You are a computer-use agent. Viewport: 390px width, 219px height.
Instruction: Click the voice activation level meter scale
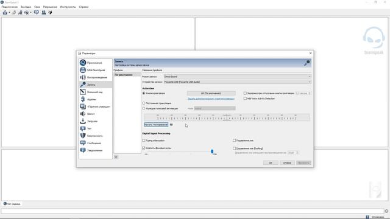point(227,117)
